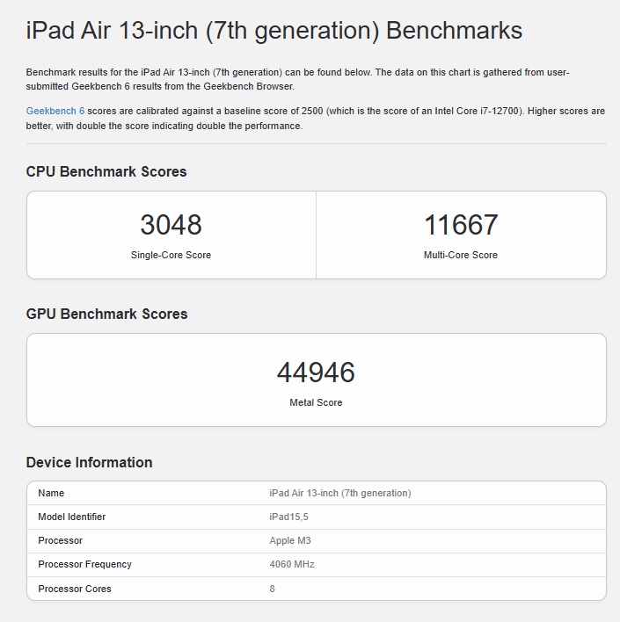Click the Processor Cores row label
Screen dimensions: 620x622
(x=75, y=589)
